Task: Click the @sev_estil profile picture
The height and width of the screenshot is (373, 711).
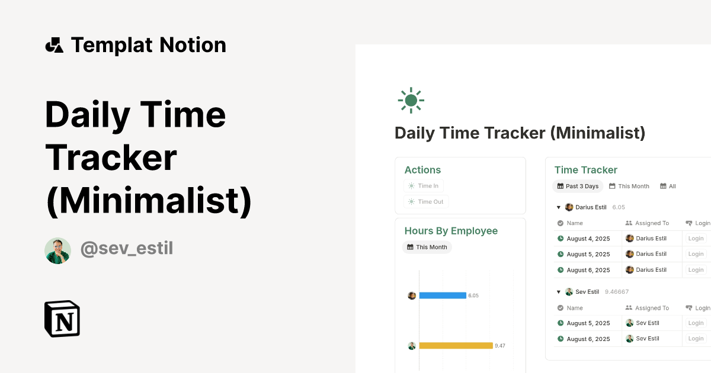Action: 57,250
